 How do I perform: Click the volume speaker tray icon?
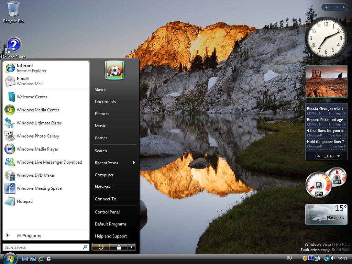[x=332, y=258]
